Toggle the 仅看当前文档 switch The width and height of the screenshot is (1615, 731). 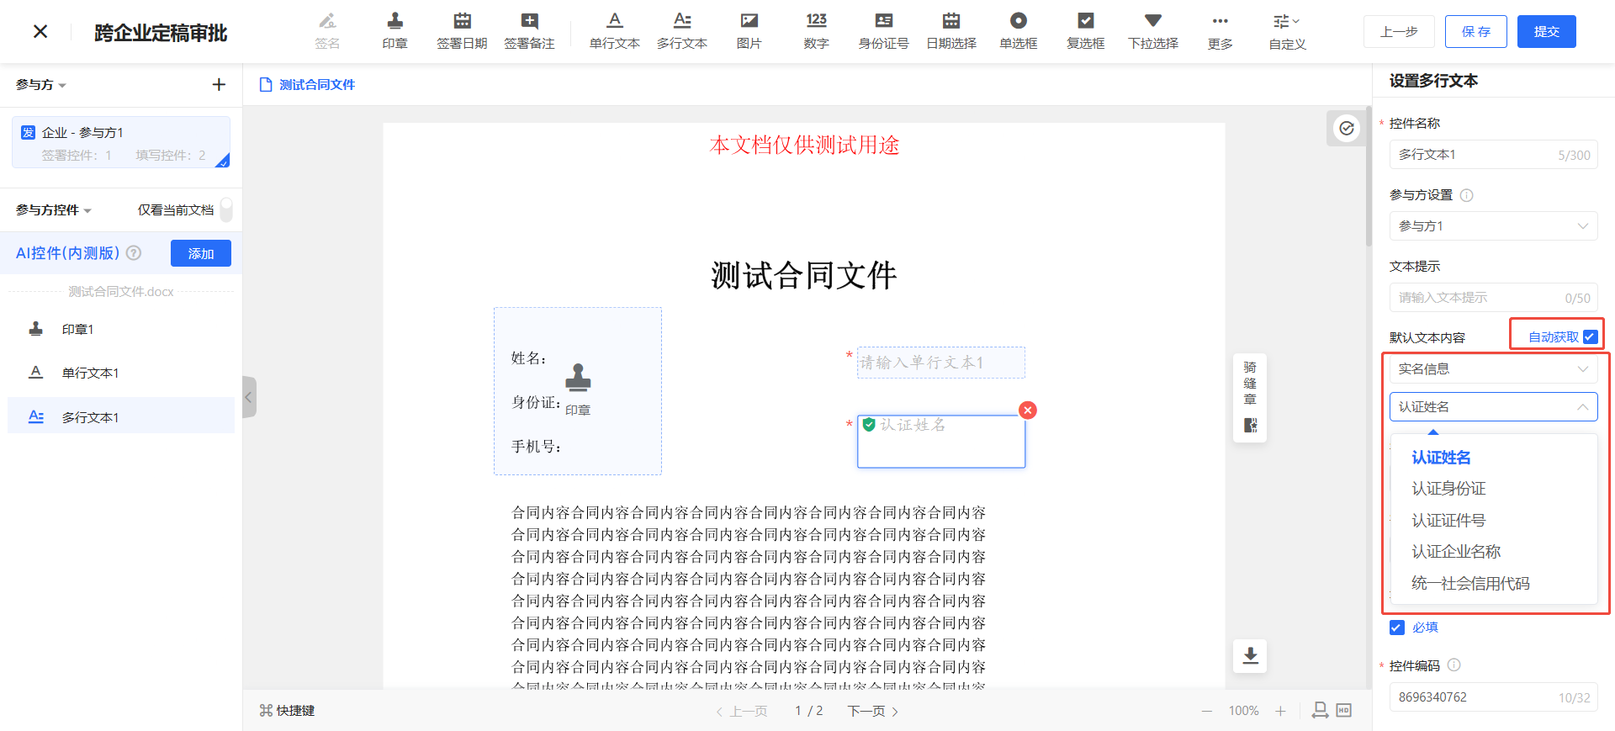tap(225, 209)
